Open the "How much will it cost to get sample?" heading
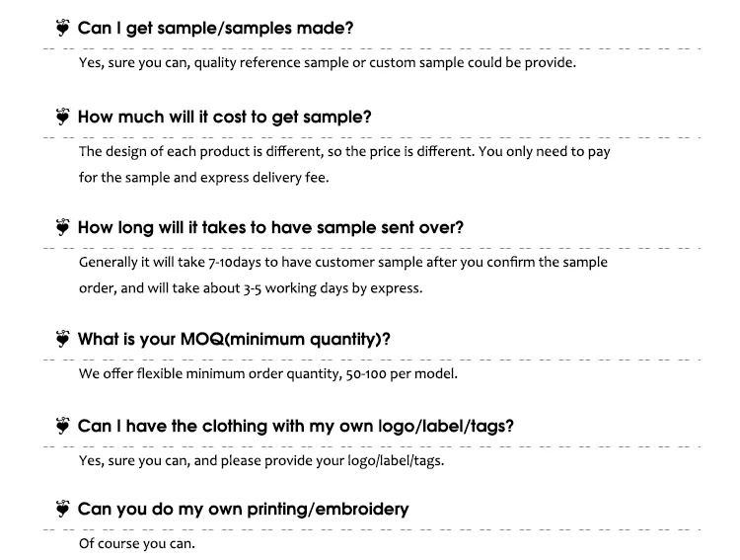The image size is (740, 560). point(224,117)
